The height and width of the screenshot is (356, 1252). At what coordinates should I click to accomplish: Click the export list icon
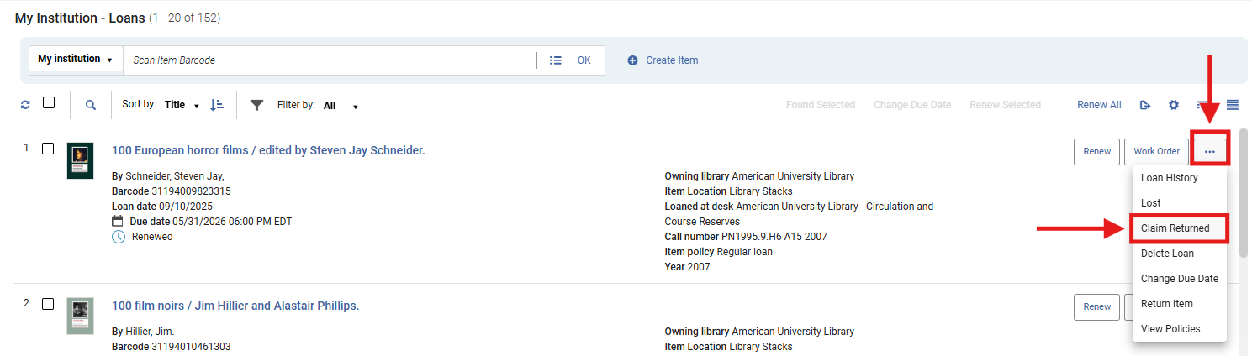point(1144,105)
